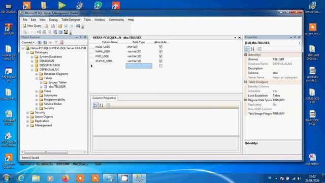Click the pin icon on the Properties panel
The image size is (325, 183).
295,37
